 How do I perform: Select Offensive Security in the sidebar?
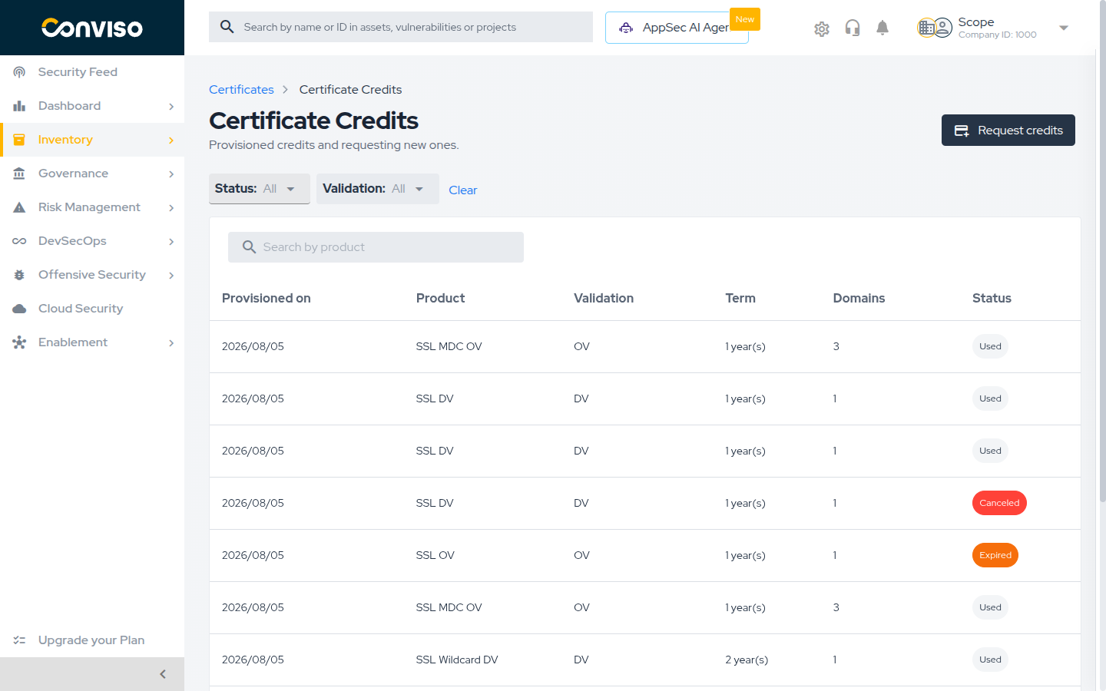pyautogui.click(x=92, y=275)
